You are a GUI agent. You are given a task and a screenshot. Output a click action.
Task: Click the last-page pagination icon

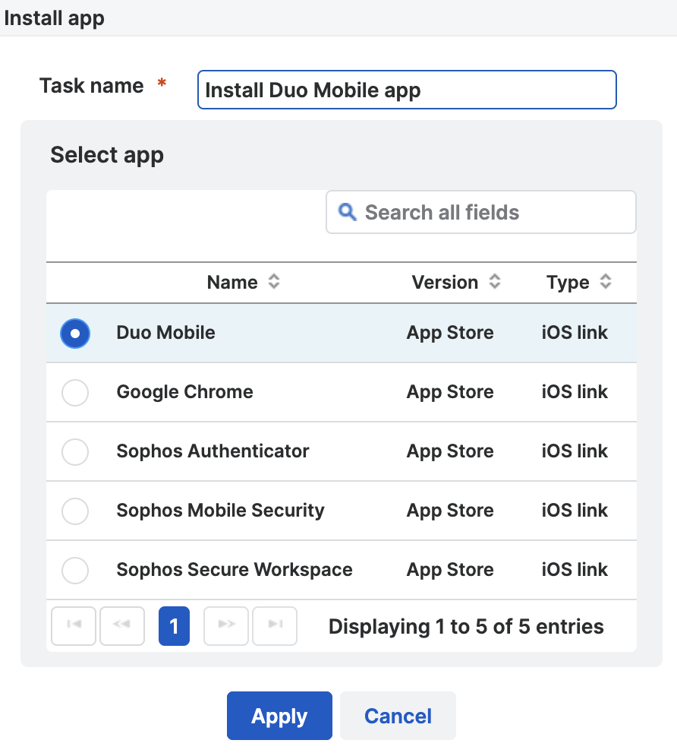tap(274, 626)
